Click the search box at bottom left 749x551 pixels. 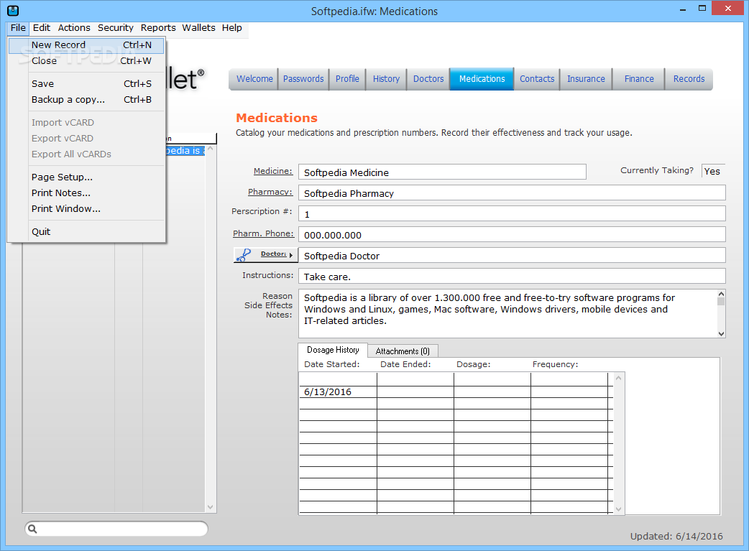pos(116,529)
